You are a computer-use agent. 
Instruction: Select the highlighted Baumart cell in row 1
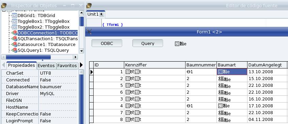tap(232, 72)
